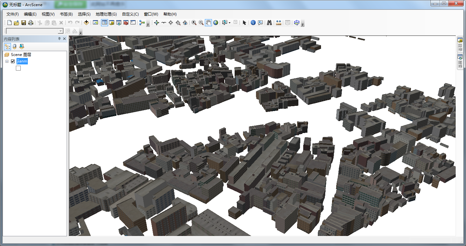This screenshot has width=466, height=246.
Task: Switch to List By Source view
Action: 15,47
